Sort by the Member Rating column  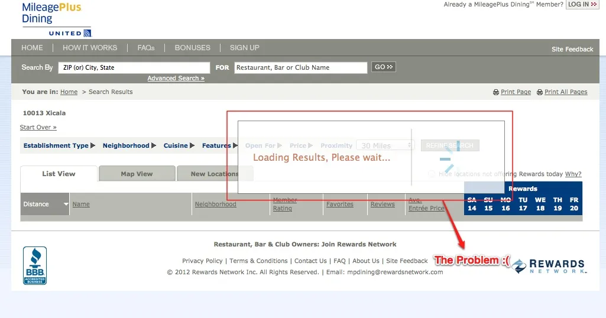click(x=285, y=204)
